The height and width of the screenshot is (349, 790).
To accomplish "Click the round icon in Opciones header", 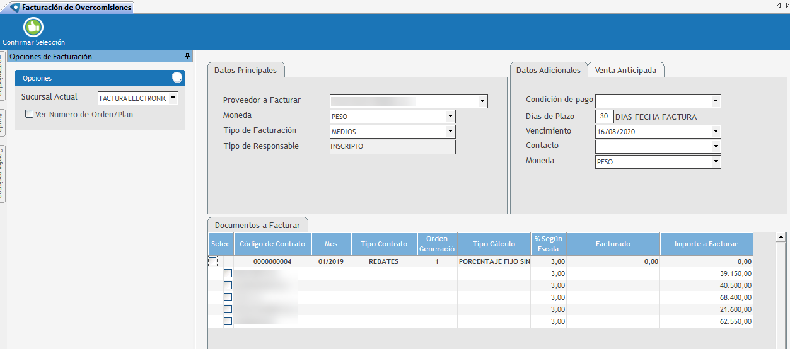I will 177,77.
